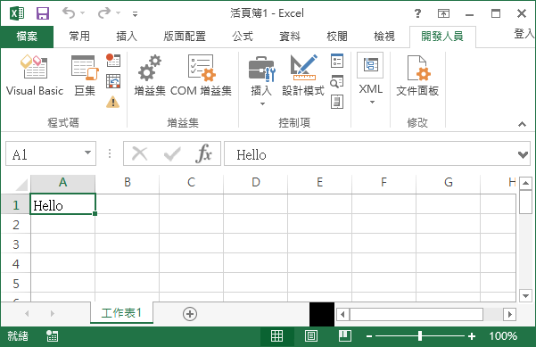The height and width of the screenshot is (347, 536).
Task: Switch to Normal view
Action: (x=276, y=336)
